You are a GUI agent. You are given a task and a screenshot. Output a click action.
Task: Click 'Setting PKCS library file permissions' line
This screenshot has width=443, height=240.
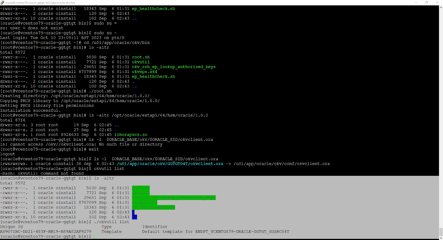point(47,105)
